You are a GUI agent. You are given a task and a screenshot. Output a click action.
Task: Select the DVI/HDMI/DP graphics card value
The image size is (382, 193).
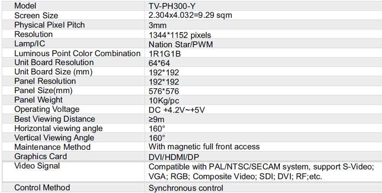[174, 157]
